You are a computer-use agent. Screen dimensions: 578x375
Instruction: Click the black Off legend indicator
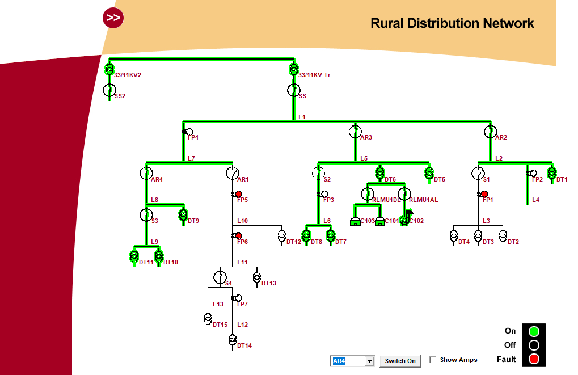(534, 345)
